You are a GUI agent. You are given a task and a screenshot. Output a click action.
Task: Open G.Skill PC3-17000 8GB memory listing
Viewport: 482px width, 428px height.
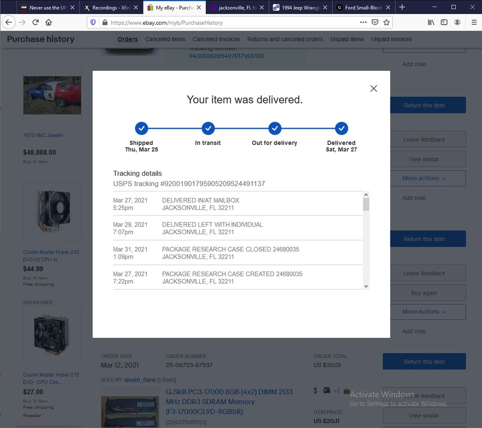[x=229, y=402]
